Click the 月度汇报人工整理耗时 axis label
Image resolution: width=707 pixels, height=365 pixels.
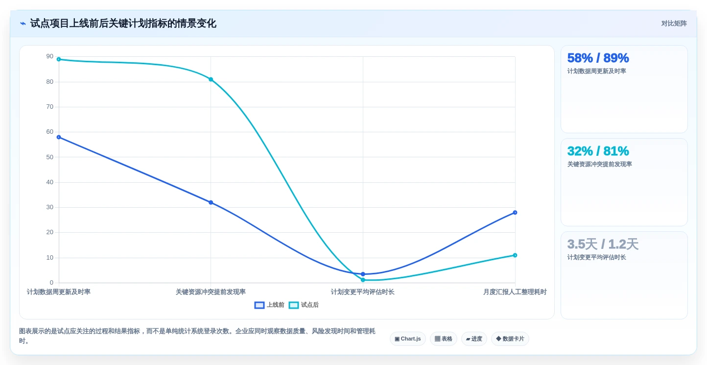pyautogui.click(x=515, y=292)
